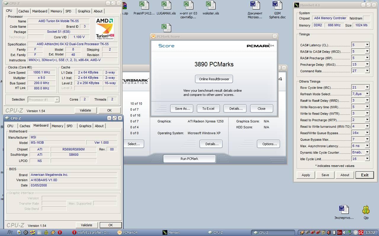379x236 pixels.
Task: Open SPD tab in processor CPU-Z window
Action: (x=68, y=11)
